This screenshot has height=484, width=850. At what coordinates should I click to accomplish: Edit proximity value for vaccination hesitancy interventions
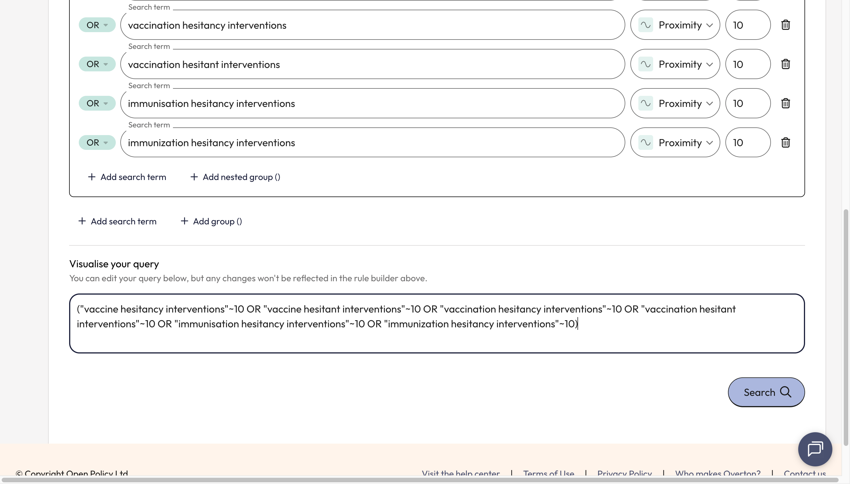click(748, 25)
